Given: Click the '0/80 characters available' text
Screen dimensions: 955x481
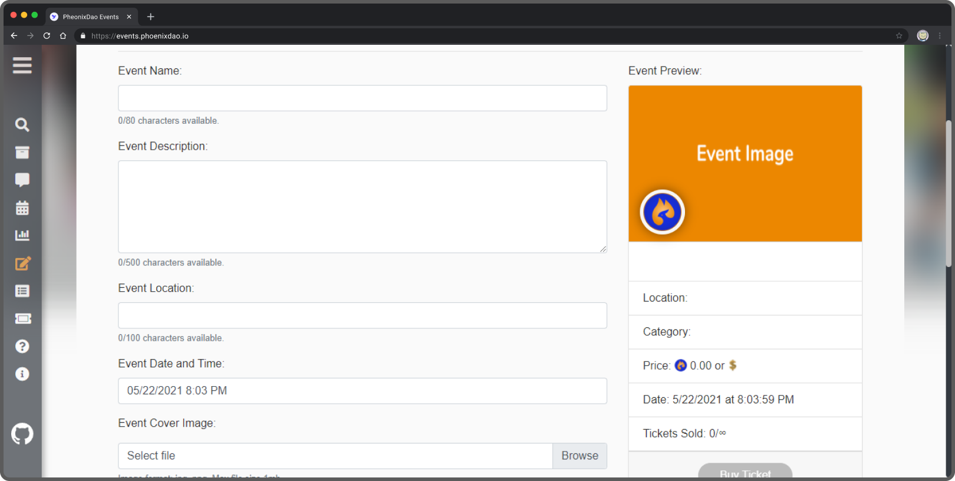Looking at the screenshot, I should (x=169, y=120).
